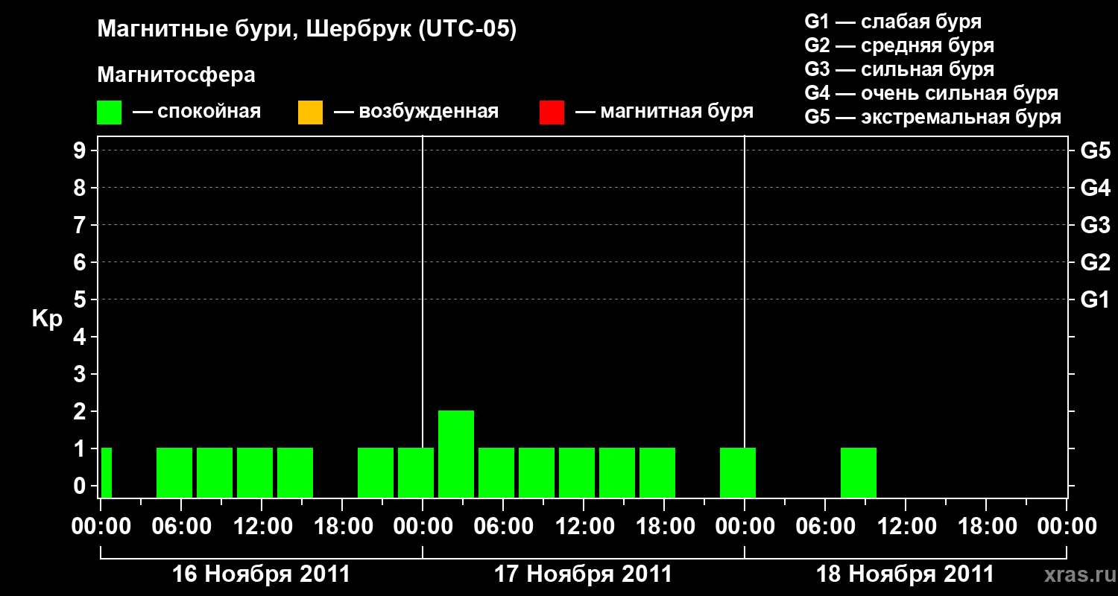Click the 12:00 time label under 17 Ноября
This screenshot has height=596, width=1118.
pyautogui.click(x=584, y=527)
